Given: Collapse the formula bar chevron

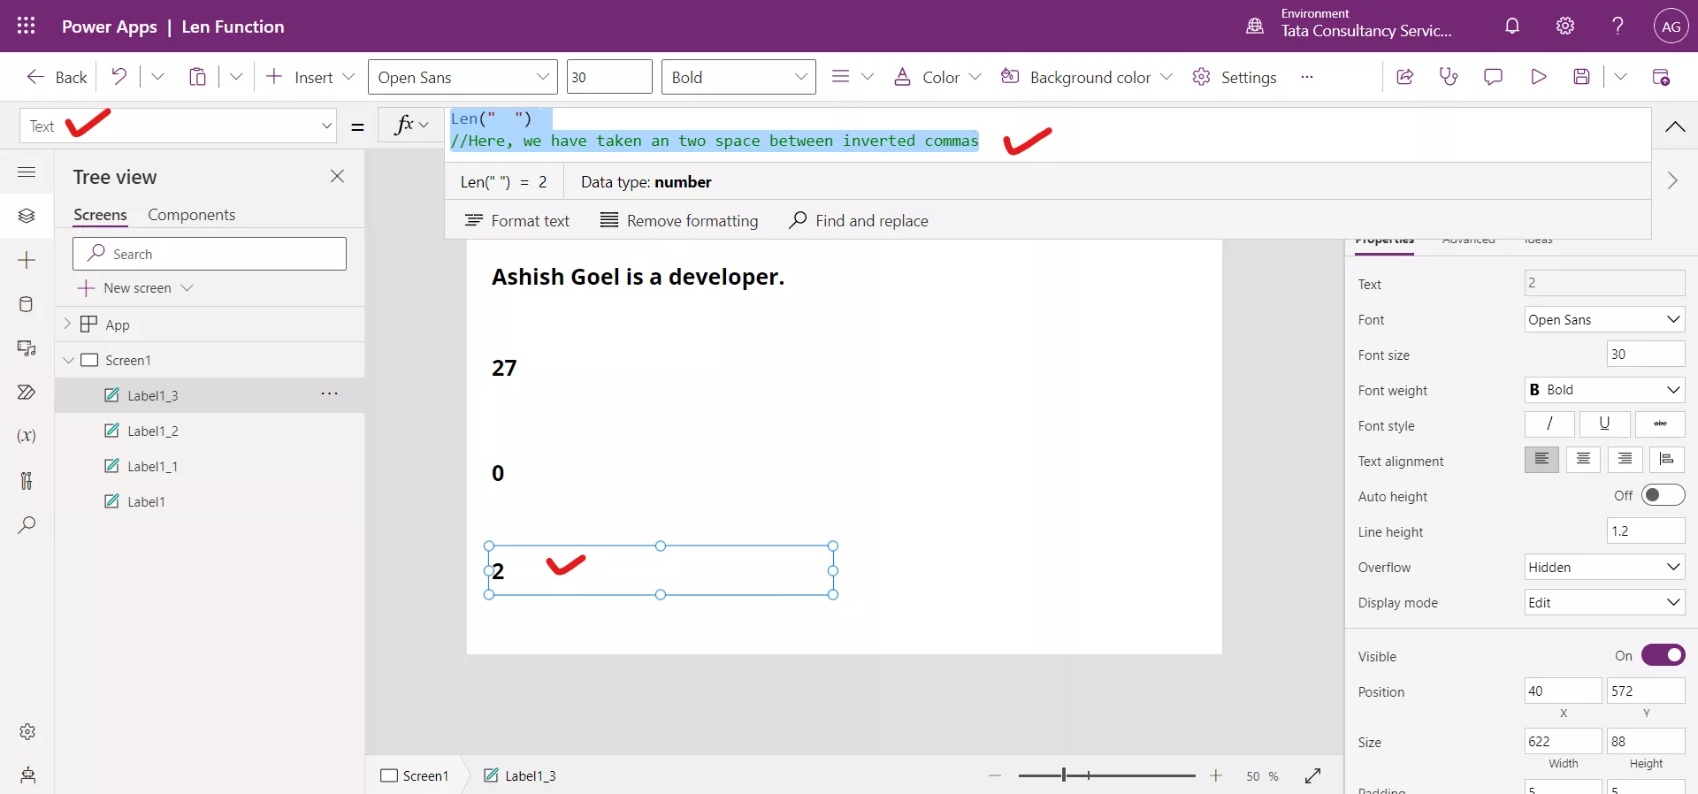Looking at the screenshot, I should pos(1674,126).
